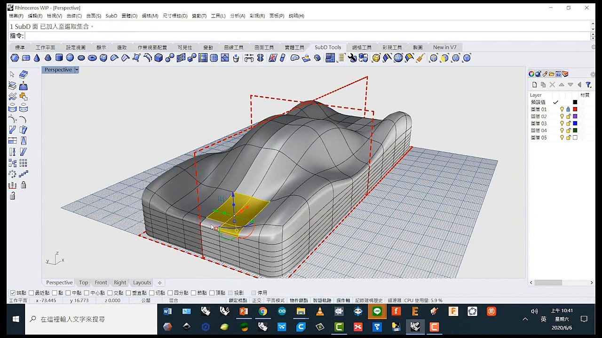
Task: Add new viewport tab with plus icon
Action: tap(159, 283)
